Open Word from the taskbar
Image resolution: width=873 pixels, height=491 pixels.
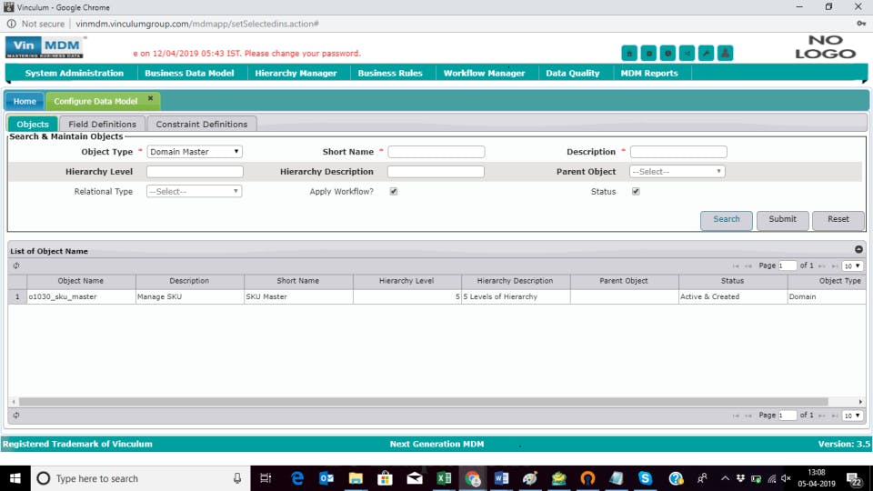tap(501, 478)
